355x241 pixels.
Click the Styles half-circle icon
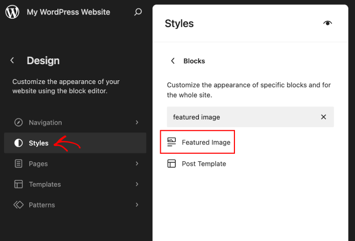coord(19,143)
